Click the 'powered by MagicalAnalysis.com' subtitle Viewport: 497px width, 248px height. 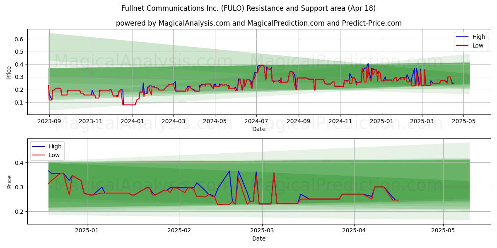click(x=259, y=23)
